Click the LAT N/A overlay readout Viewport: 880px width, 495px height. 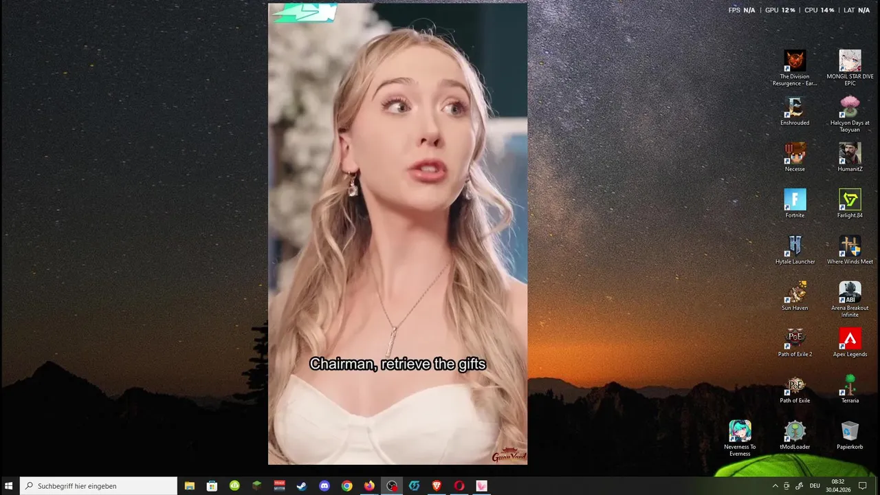click(x=857, y=10)
